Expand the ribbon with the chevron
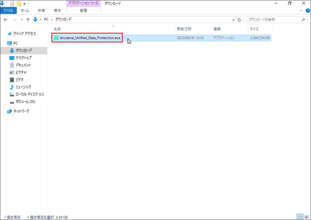Viewport: 311px width, 220px height. click(301, 11)
